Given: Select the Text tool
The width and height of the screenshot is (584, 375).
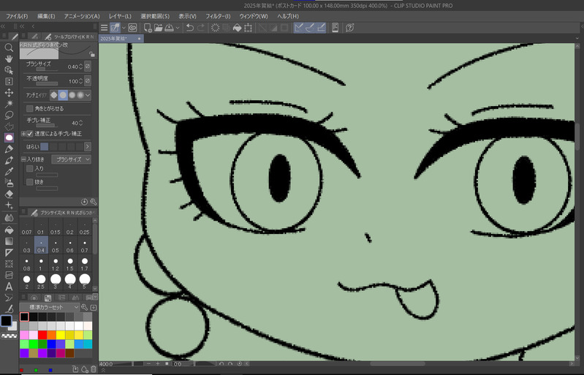Looking at the screenshot, I should (9, 287).
